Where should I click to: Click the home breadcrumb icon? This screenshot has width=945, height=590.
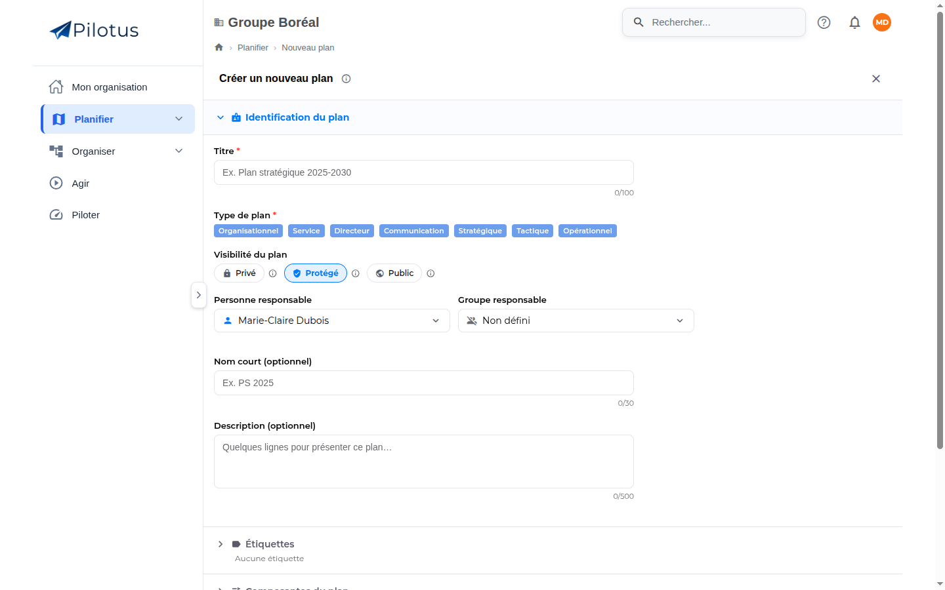pyautogui.click(x=219, y=47)
